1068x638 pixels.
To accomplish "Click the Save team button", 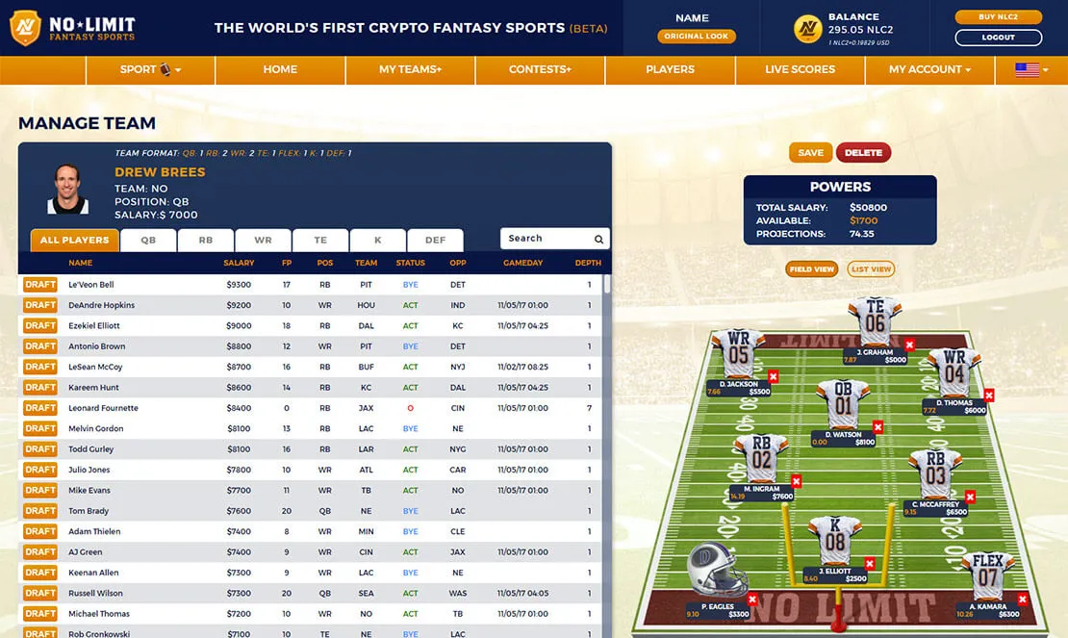I will [x=810, y=152].
